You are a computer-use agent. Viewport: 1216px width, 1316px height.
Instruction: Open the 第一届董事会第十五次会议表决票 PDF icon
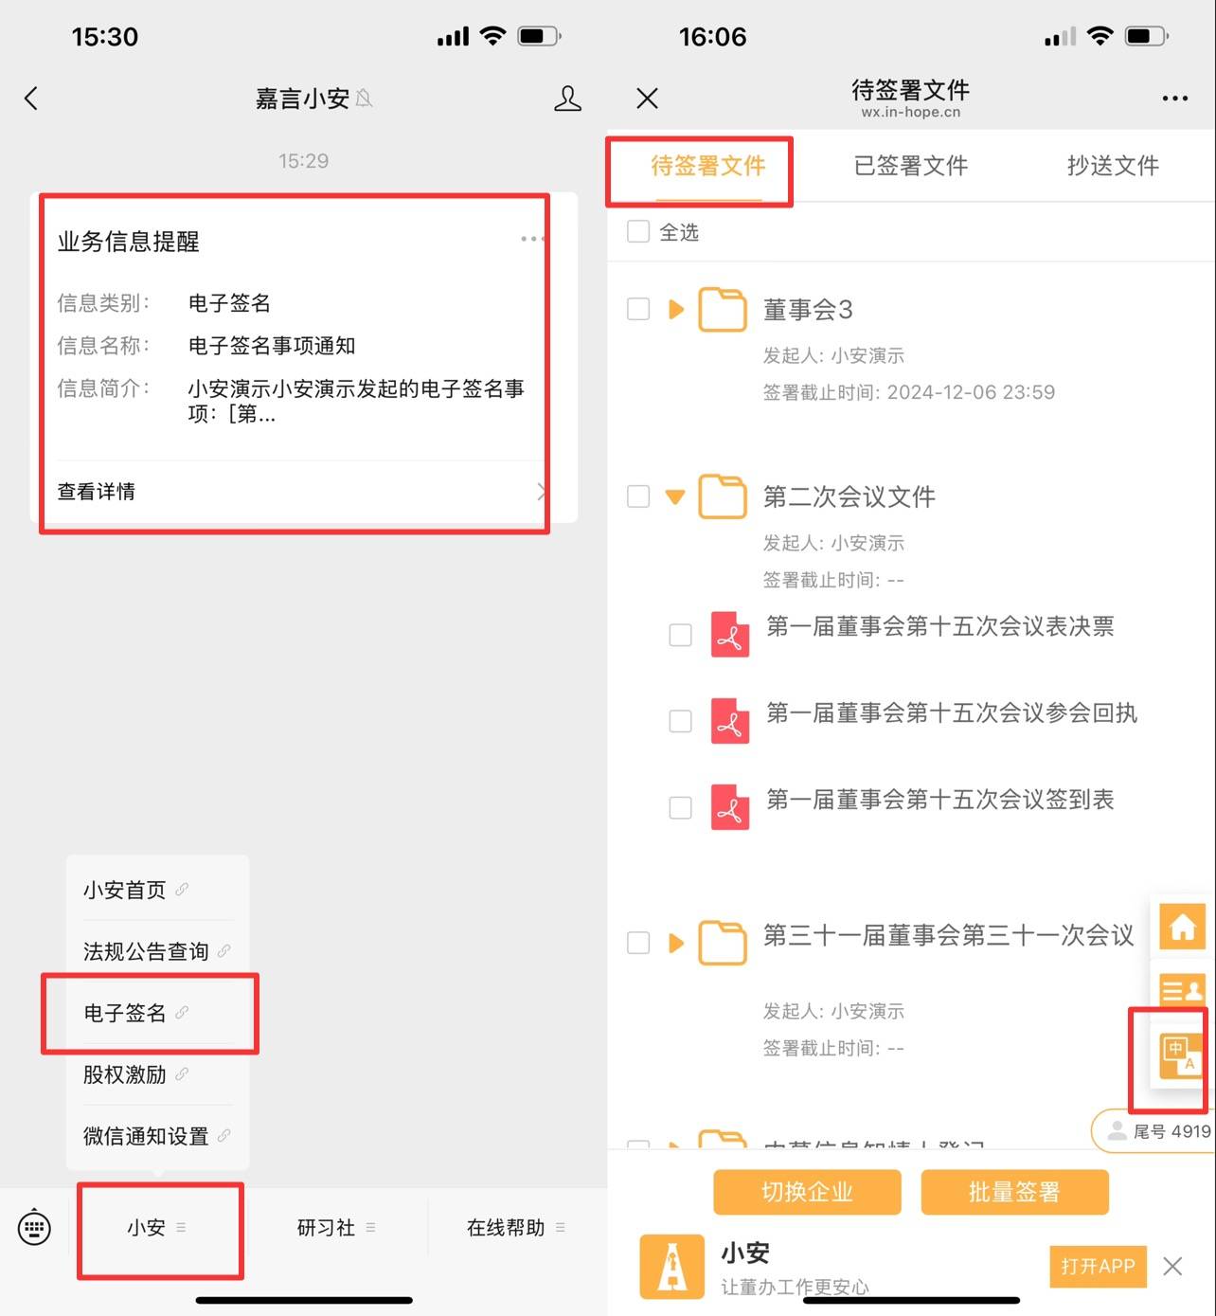click(729, 635)
